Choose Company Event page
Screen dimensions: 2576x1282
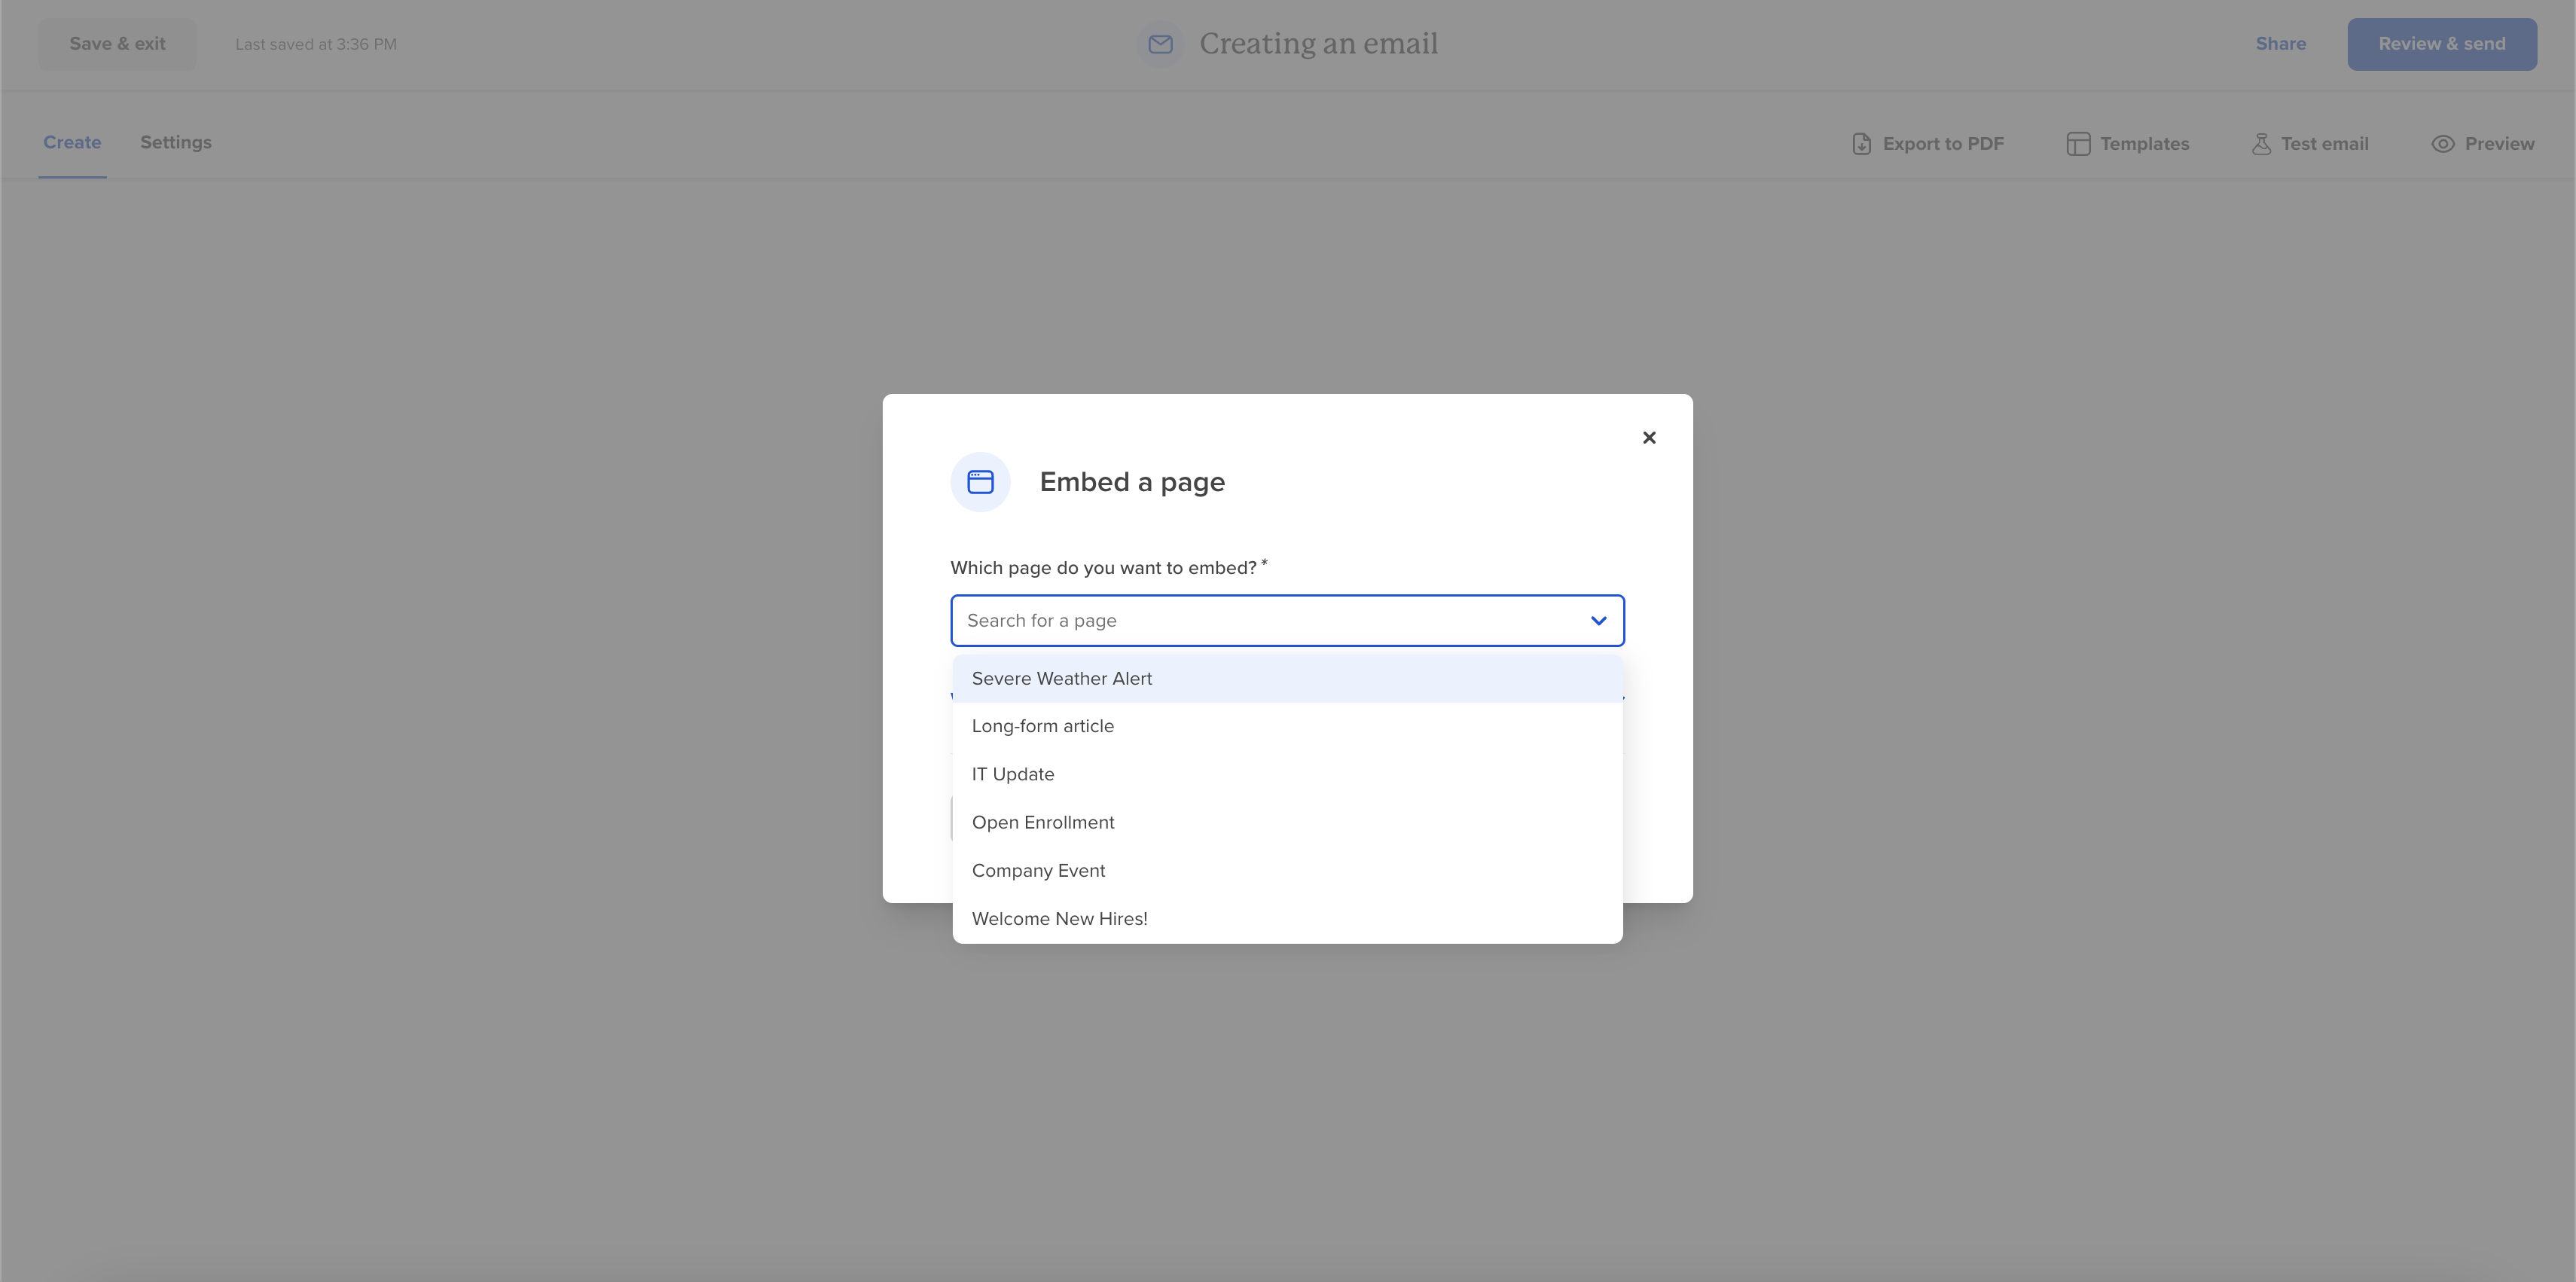click(1287, 870)
